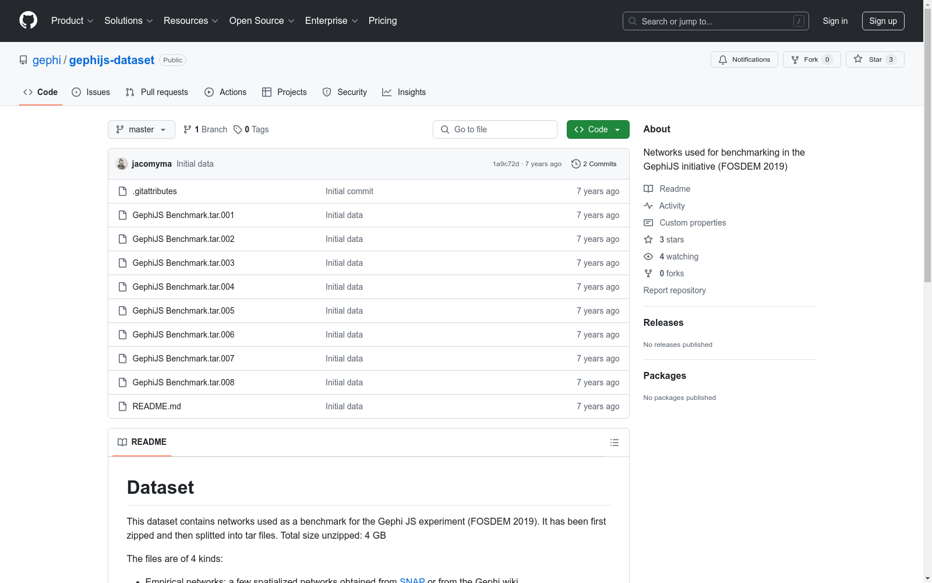The width and height of the screenshot is (932, 583).
Task: Open GephiJS Benchmark.tar.005 file
Action: coord(183,311)
